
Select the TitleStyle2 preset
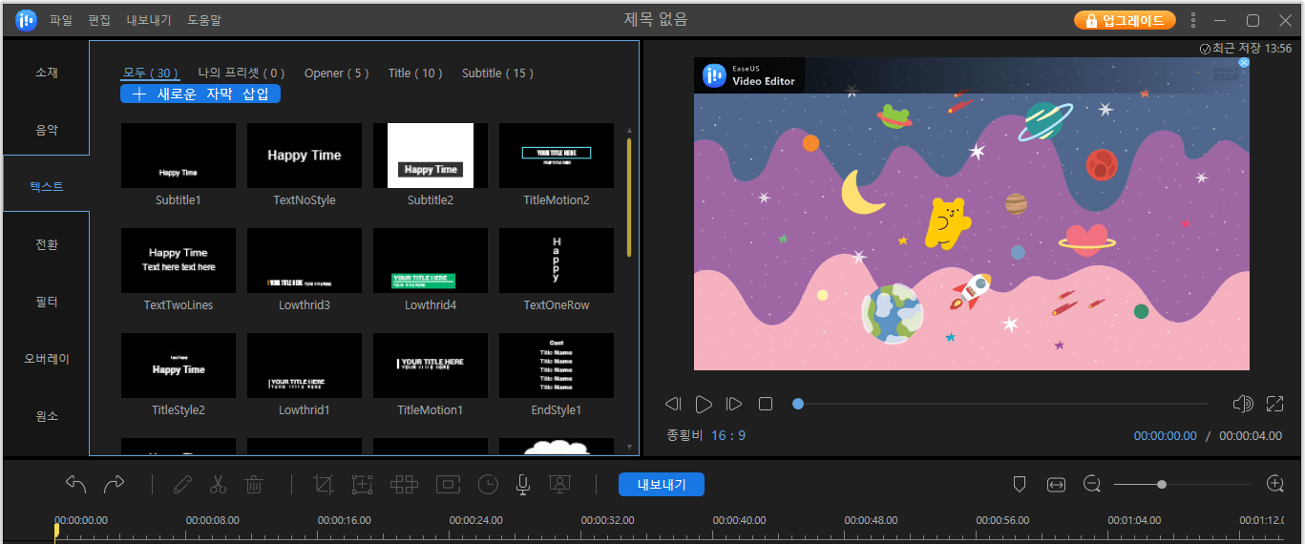tap(179, 366)
